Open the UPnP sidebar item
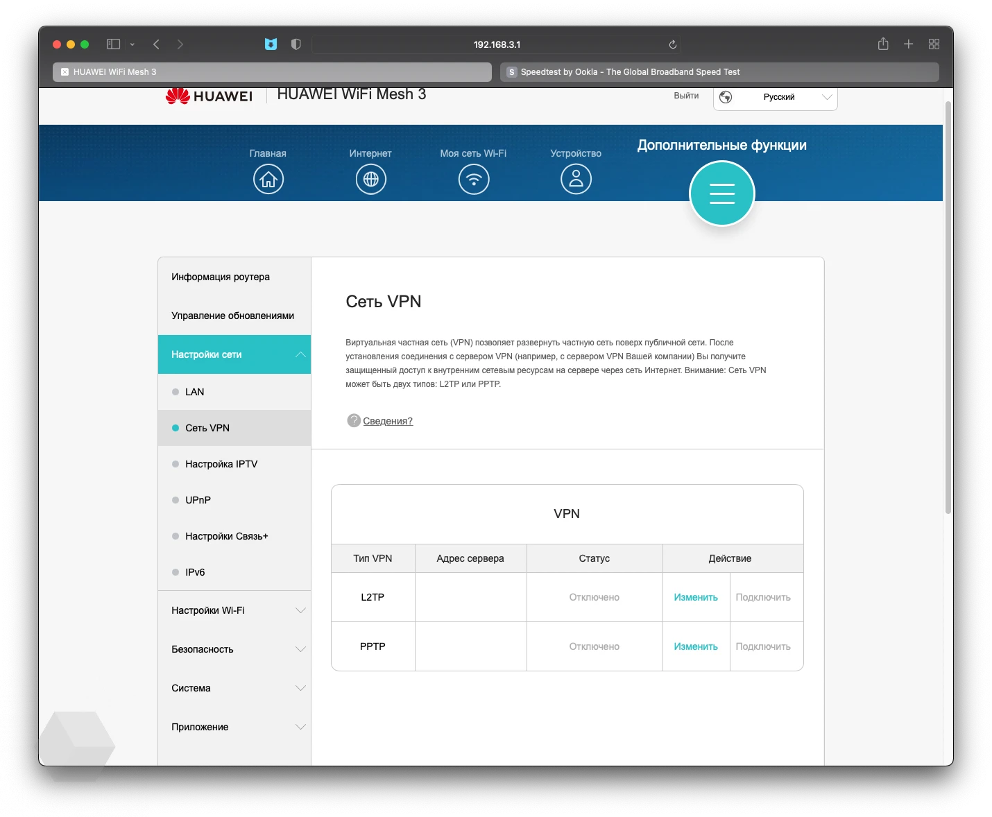992x817 pixels. 234,500
